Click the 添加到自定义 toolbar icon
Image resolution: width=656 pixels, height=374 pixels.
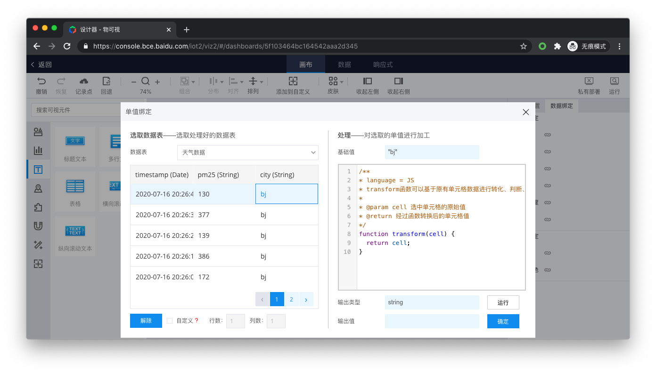tap(293, 81)
